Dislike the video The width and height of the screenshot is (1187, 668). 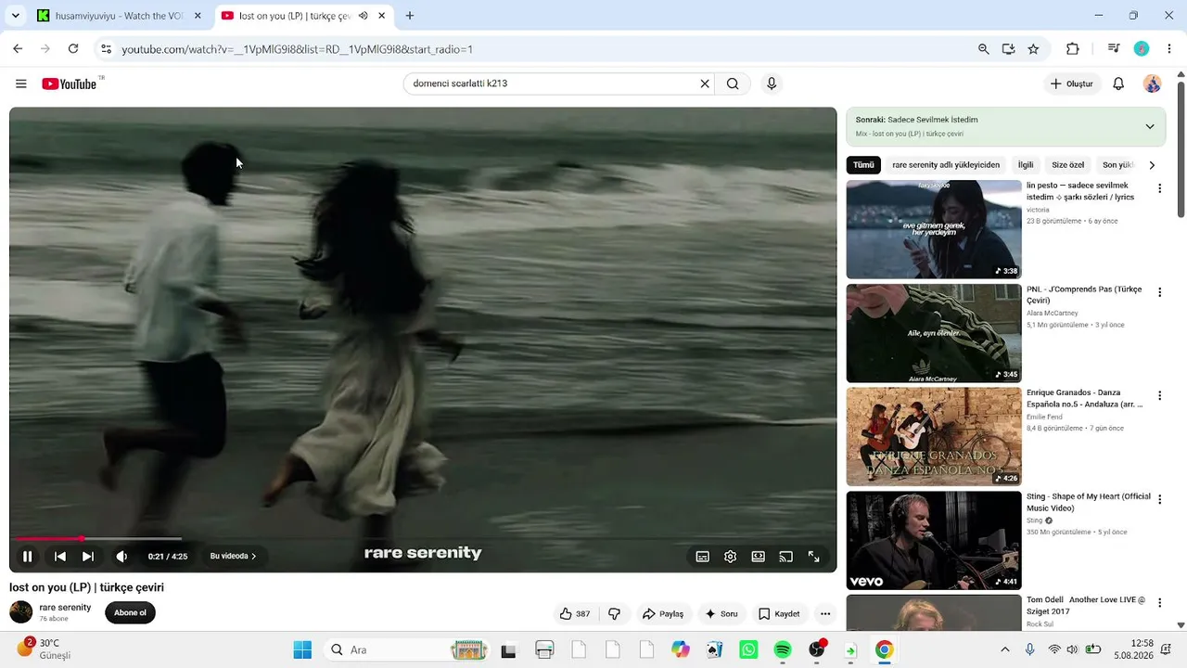tap(614, 613)
